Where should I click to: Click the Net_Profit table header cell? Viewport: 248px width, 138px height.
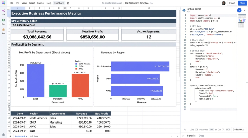pyautogui.click(x=101, y=114)
